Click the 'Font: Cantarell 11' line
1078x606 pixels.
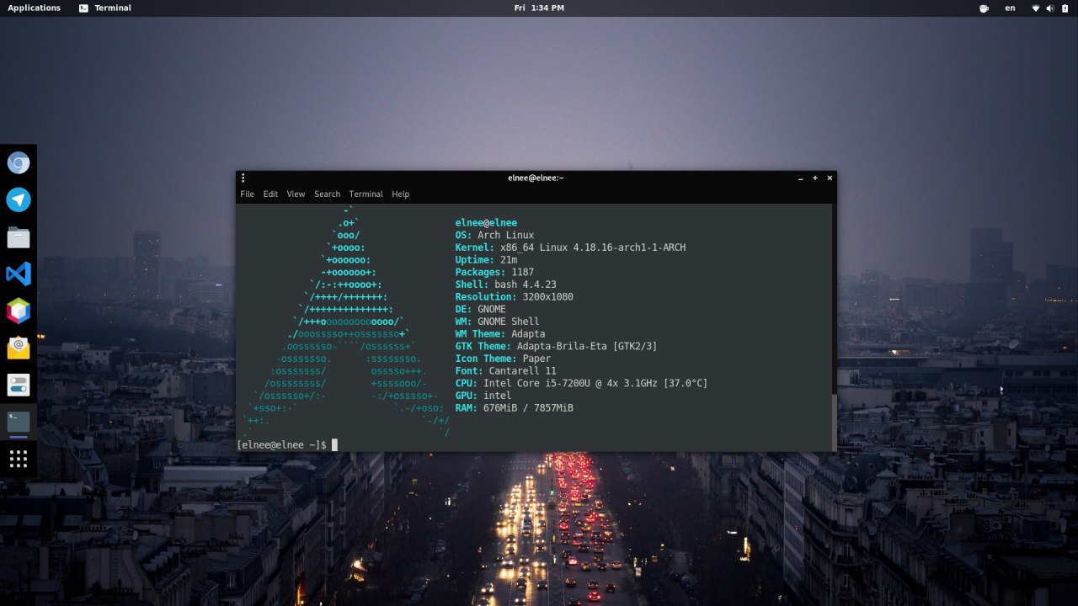(x=505, y=370)
